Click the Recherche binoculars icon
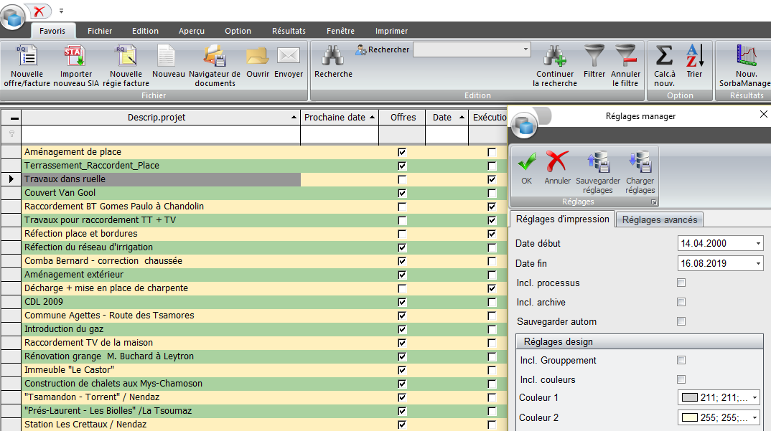The image size is (771, 431). click(x=333, y=55)
